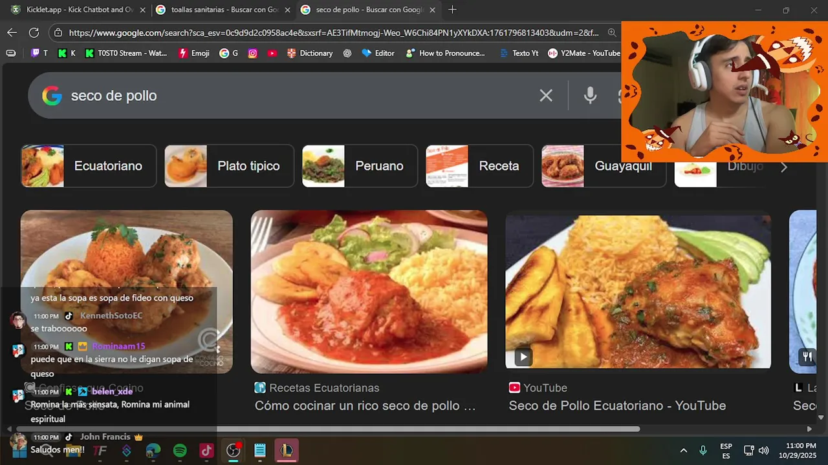Open OBS Studio from the taskbar
Image resolution: width=828 pixels, height=465 pixels.
tap(233, 450)
